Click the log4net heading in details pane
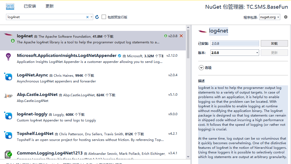 [219, 31]
